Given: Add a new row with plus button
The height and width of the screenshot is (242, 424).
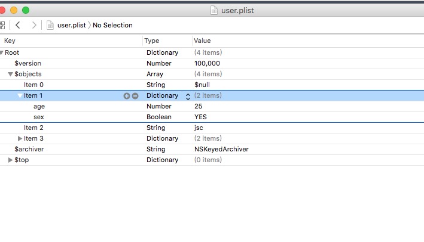Looking at the screenshot, I should 126,96.
